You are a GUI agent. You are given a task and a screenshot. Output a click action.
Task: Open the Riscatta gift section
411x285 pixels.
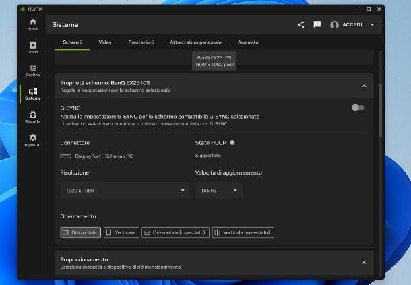(x=33, y=117)
